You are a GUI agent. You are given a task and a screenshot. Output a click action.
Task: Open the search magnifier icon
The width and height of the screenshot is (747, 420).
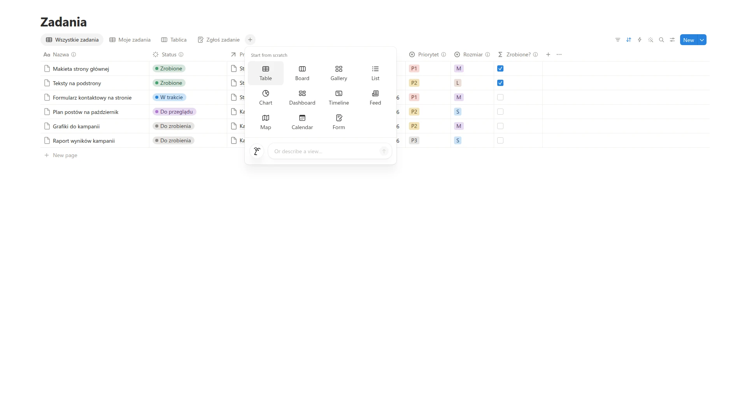click(x=661, y=40)
